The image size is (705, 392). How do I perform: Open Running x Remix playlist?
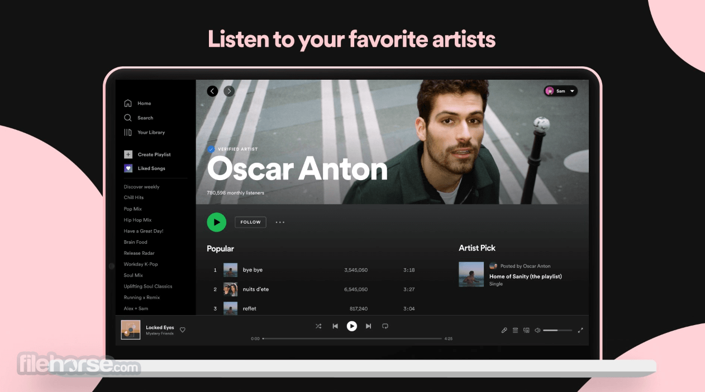[142, 297]
